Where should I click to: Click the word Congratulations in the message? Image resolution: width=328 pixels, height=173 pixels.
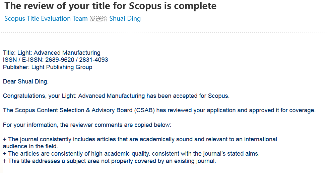pyautogui.click(x=23, y=96)
